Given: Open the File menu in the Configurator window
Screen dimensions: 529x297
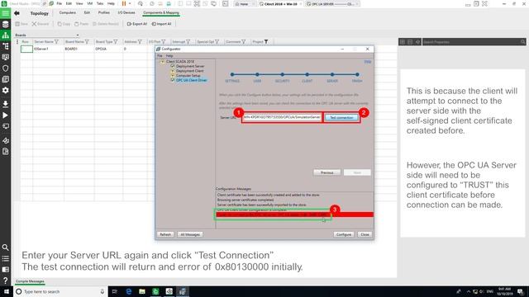Looking at the screenshot, I should click(160, 56).
